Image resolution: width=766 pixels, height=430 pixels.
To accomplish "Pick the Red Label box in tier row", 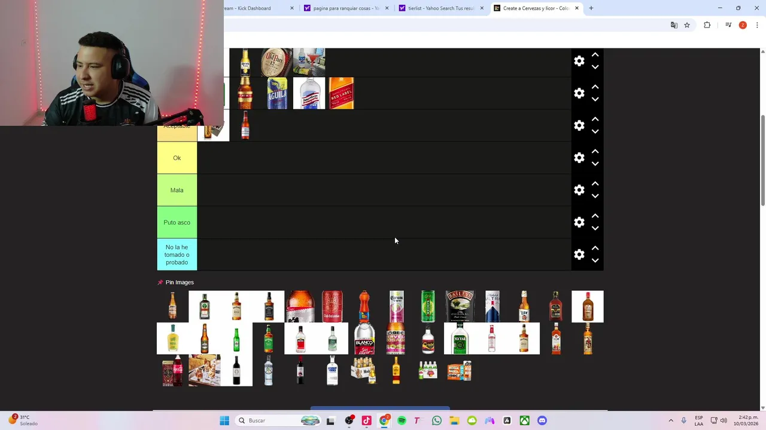I will click(341, 93).
